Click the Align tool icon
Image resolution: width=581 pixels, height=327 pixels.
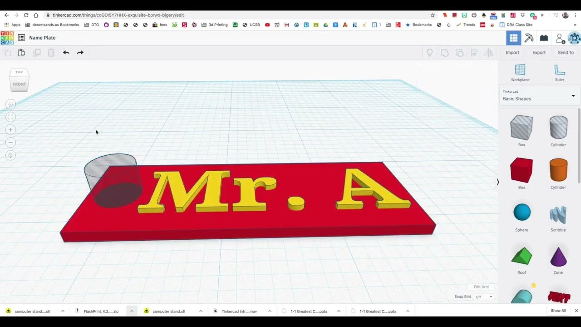[474, 53]
